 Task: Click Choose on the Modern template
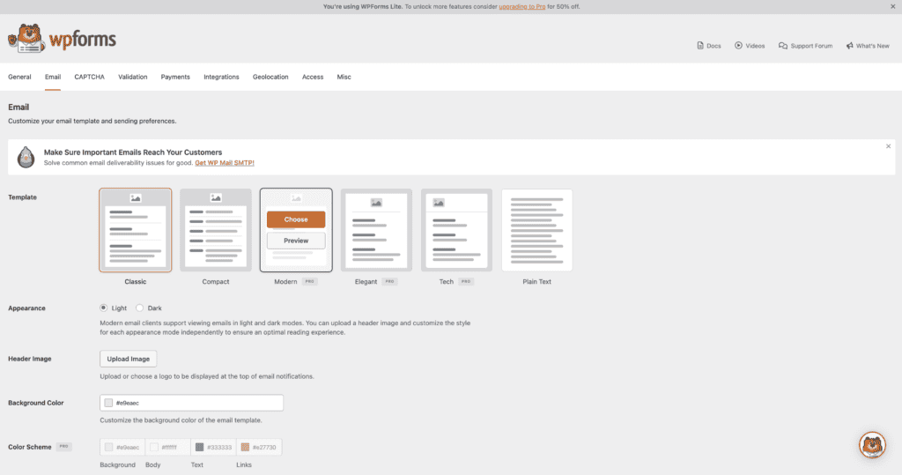point(296,219)
